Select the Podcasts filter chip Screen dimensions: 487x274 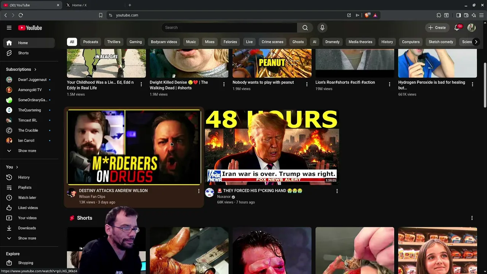pos(91,42)
